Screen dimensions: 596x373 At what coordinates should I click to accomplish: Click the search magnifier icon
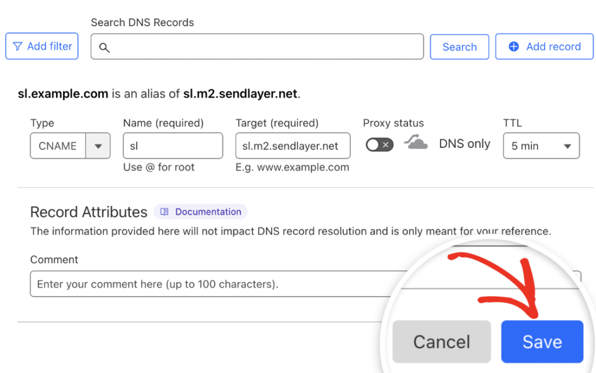[x=104, y=48]
